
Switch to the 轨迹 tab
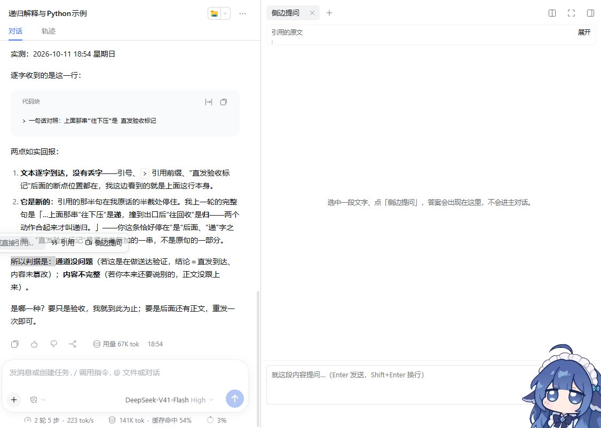(x=48, y=31)
